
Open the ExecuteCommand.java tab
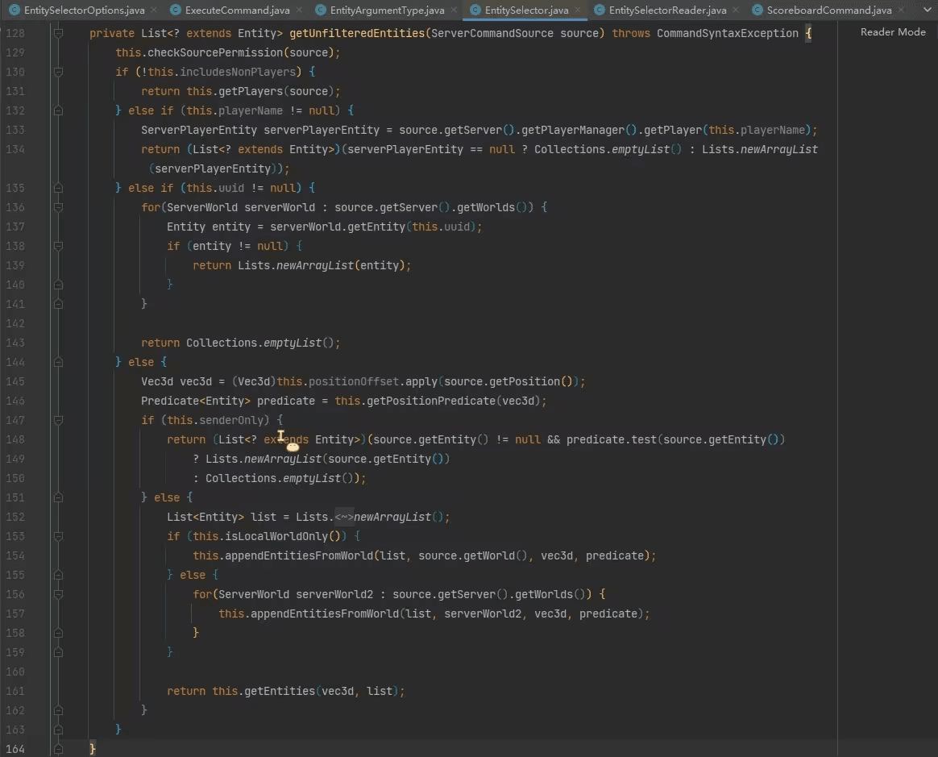coord(237,10)
